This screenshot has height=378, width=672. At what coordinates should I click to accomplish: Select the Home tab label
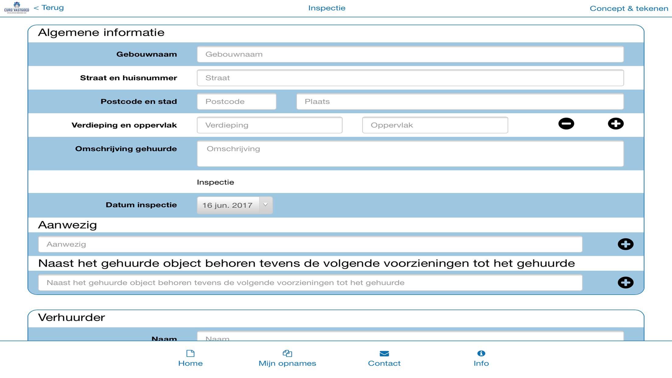[191, 363]
